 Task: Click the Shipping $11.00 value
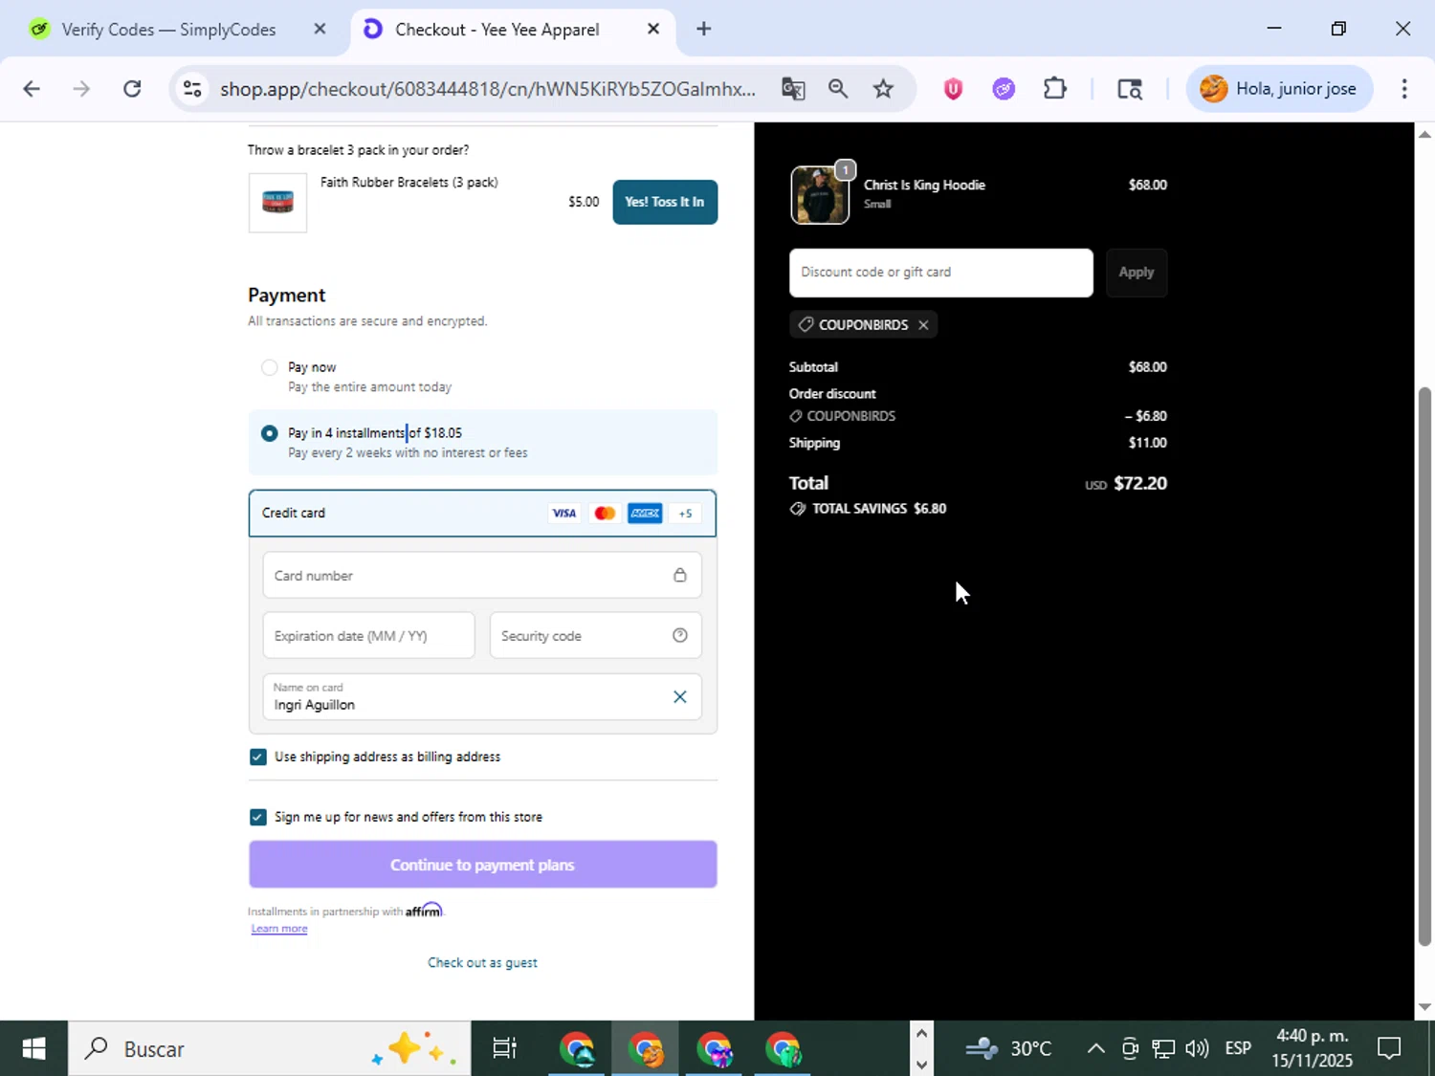(x=1148, y=443)
